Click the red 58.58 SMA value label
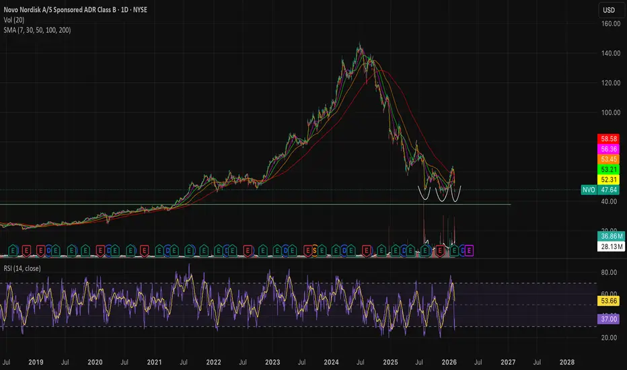Image resolution: width=627 pixels, height=370 pixels. click(x=609, y=139)
